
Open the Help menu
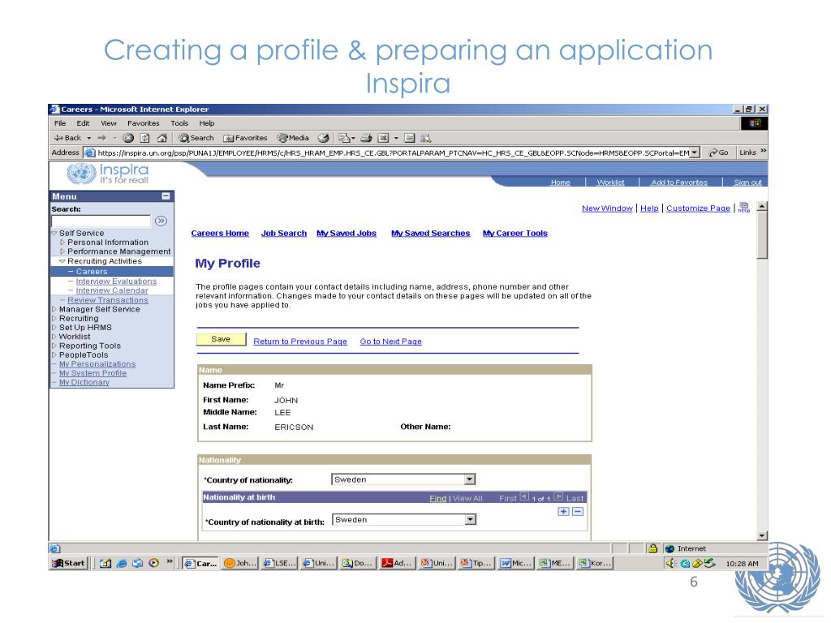(x=207, y=123)
